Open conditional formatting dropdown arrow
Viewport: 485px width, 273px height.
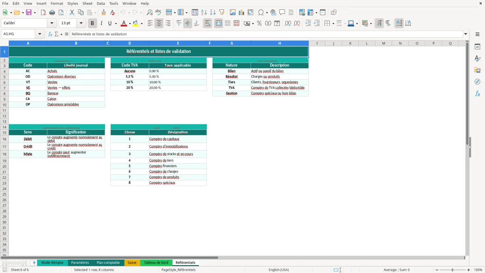pyautogui.click(x=371, y=24)
